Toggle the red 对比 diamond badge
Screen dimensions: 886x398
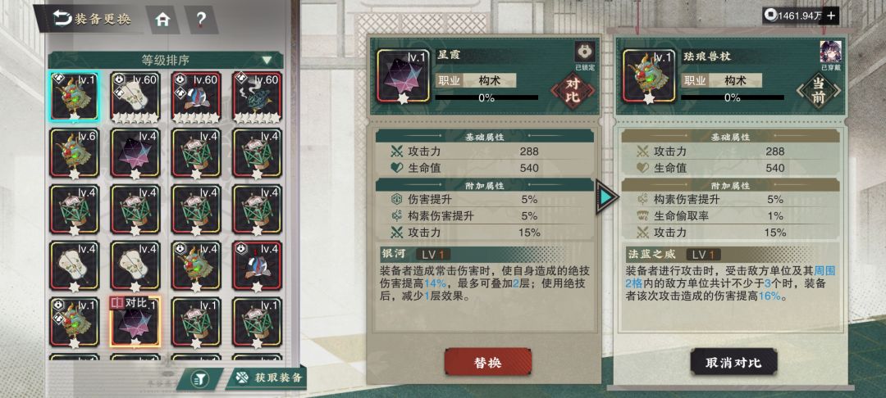(571, 92)
